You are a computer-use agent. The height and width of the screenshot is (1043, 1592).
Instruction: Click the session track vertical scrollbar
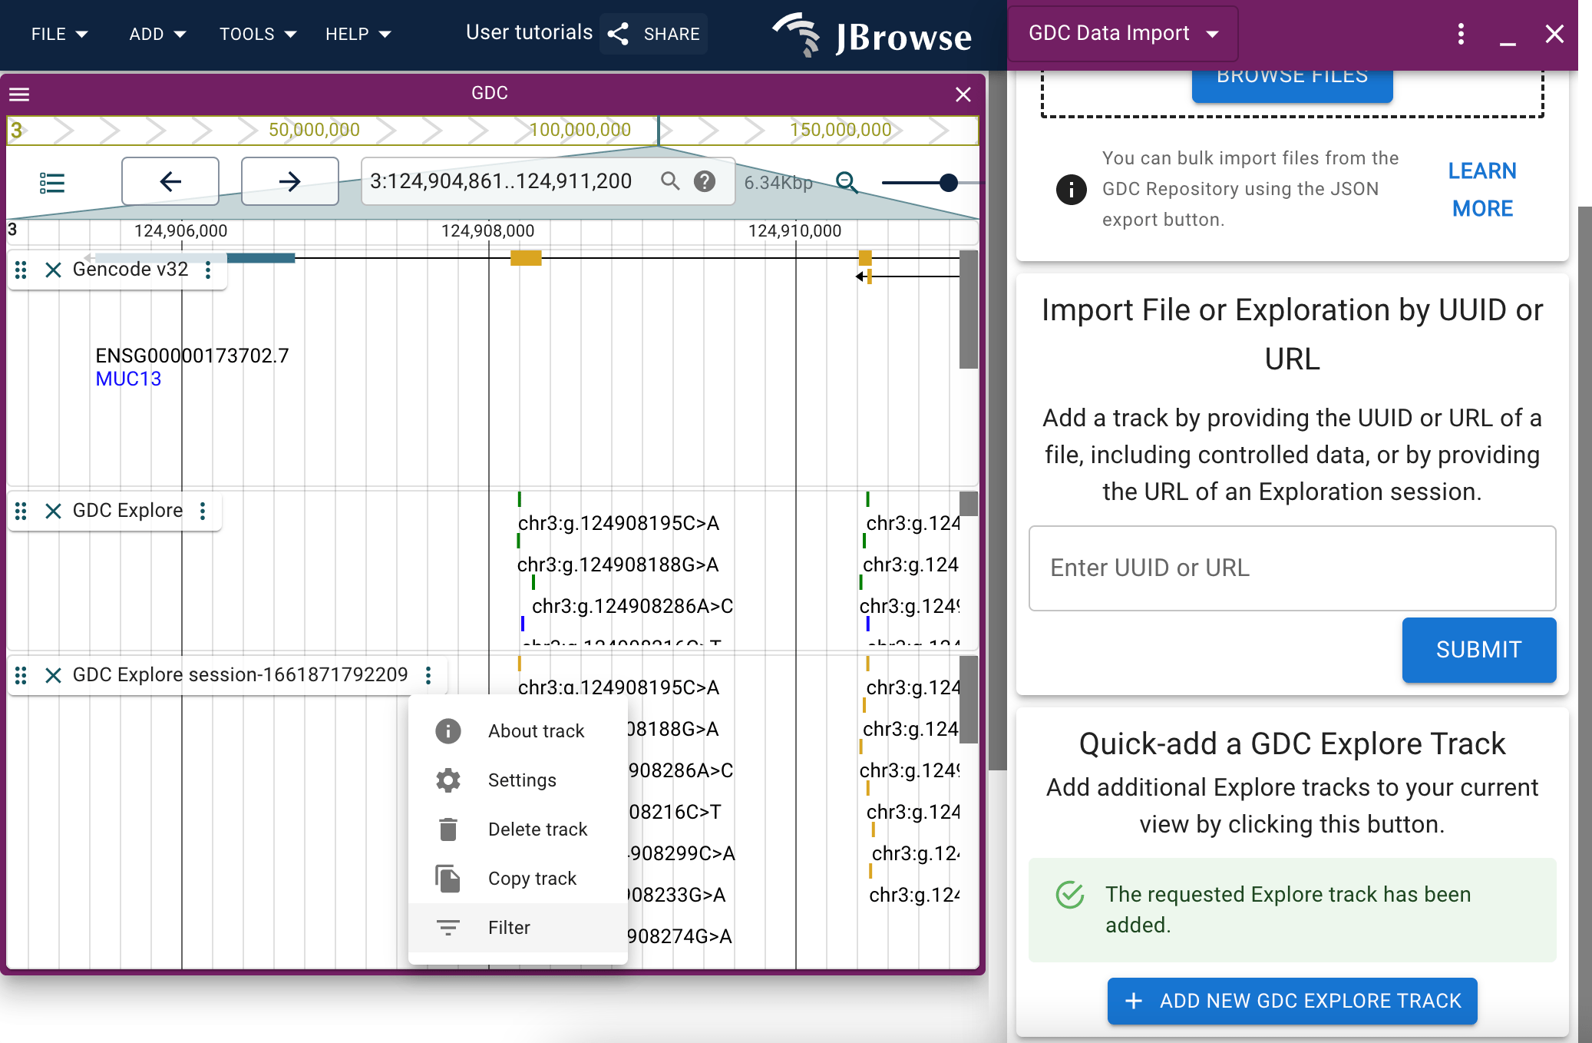pyautogui.click(x=969, y=700)
